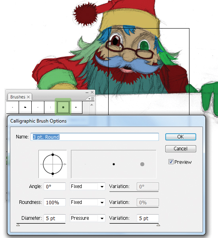Open the Angle Fixed dropdown
This screenshot has height=238, width=218.
(x=88, y=186)
